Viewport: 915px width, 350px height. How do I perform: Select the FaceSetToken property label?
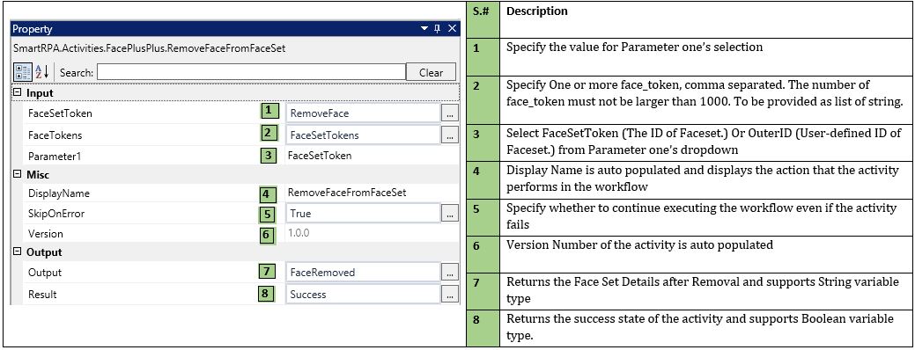[x=60, y=113]
